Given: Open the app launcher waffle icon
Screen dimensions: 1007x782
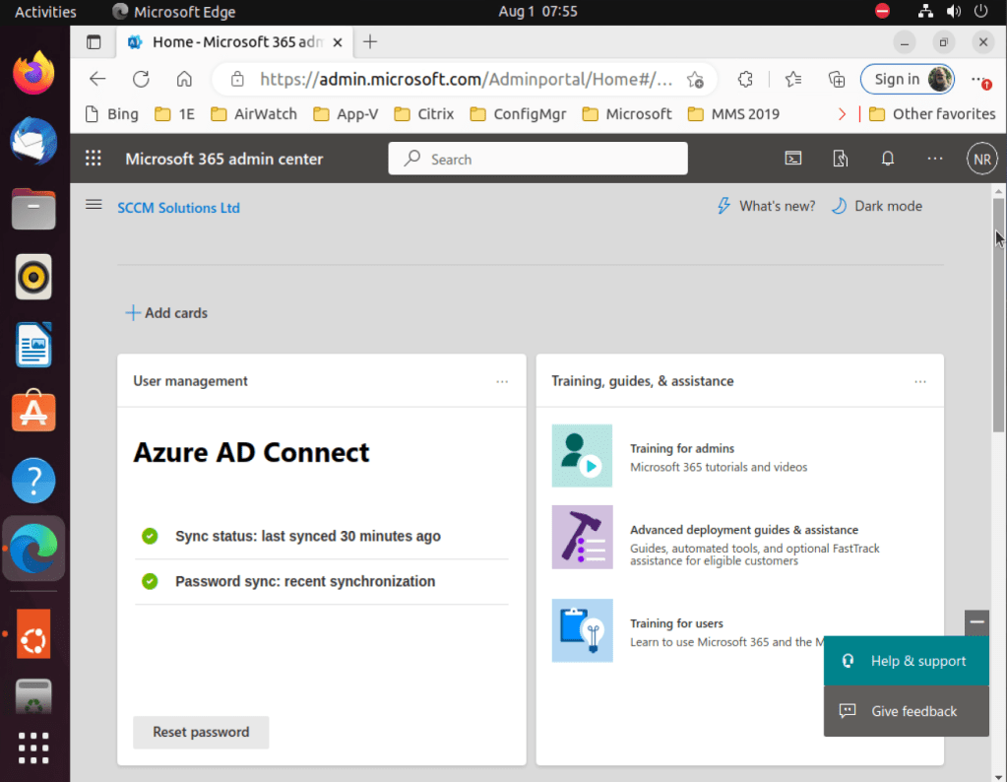Looking at the screenshot, I should (x=94, y=159).
